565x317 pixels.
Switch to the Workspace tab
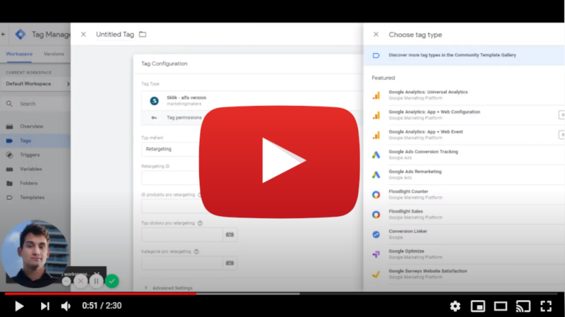(19, 54)
